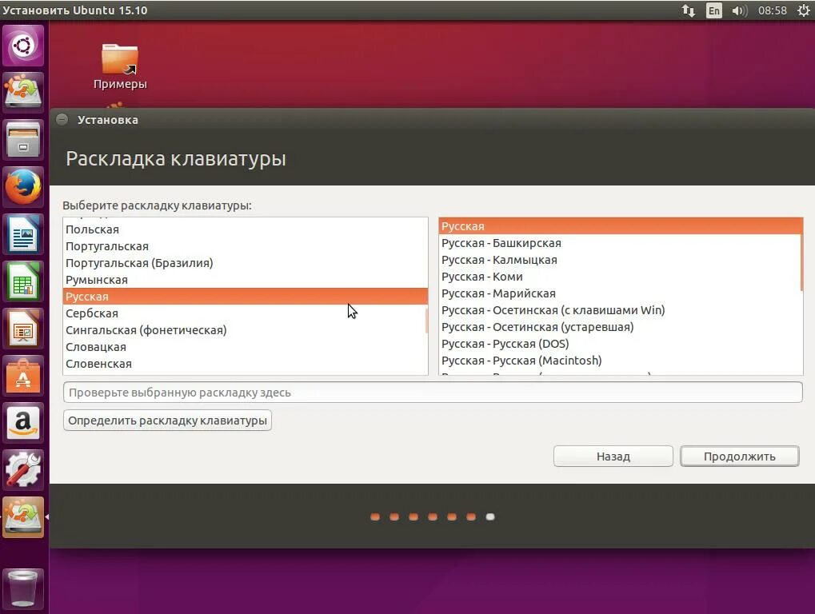Select Русская - Башкирская variant
Image resolution: width=815 pixels, height=614 pixels.
[x=620, y=243]
